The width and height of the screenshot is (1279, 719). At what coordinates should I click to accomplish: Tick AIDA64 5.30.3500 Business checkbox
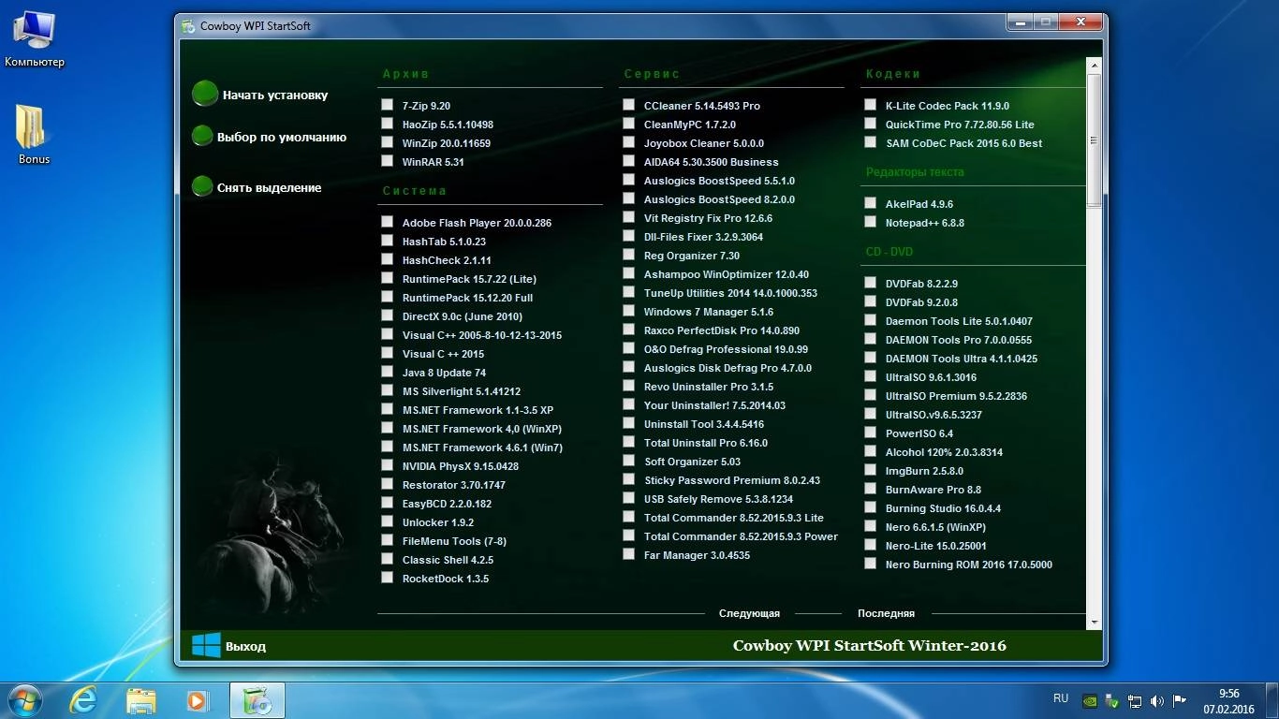[629, 161]
